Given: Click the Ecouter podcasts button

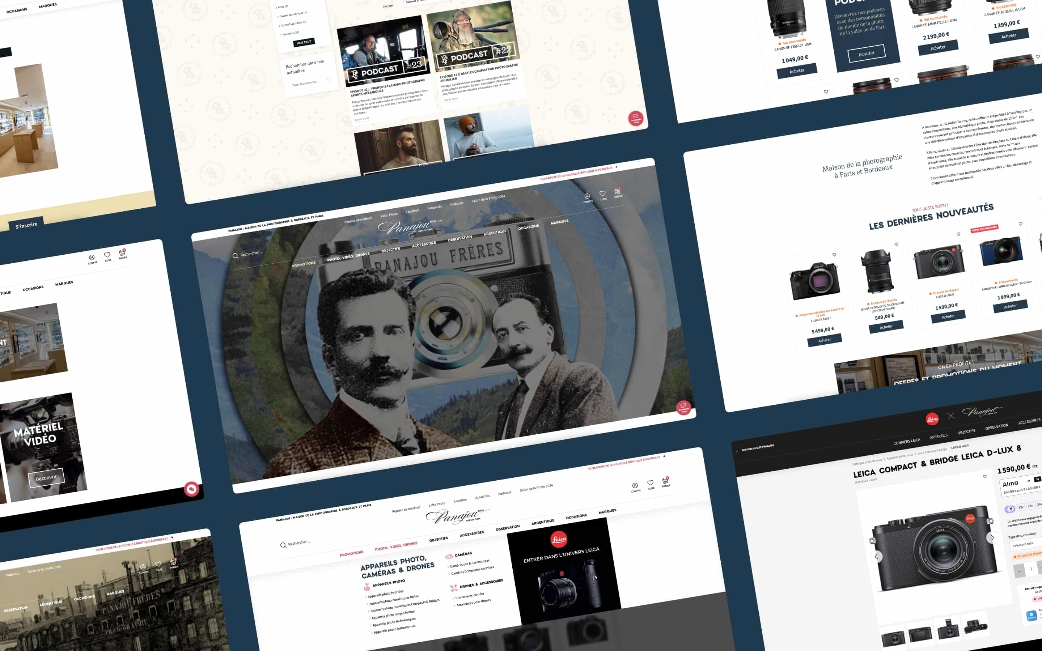Looking at the screenshot, I should [866, 54].
